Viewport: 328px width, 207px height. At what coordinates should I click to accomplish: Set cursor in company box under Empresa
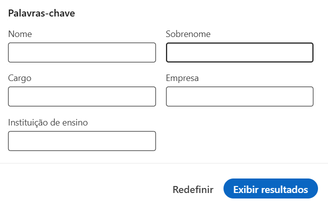tap(239, 96)
